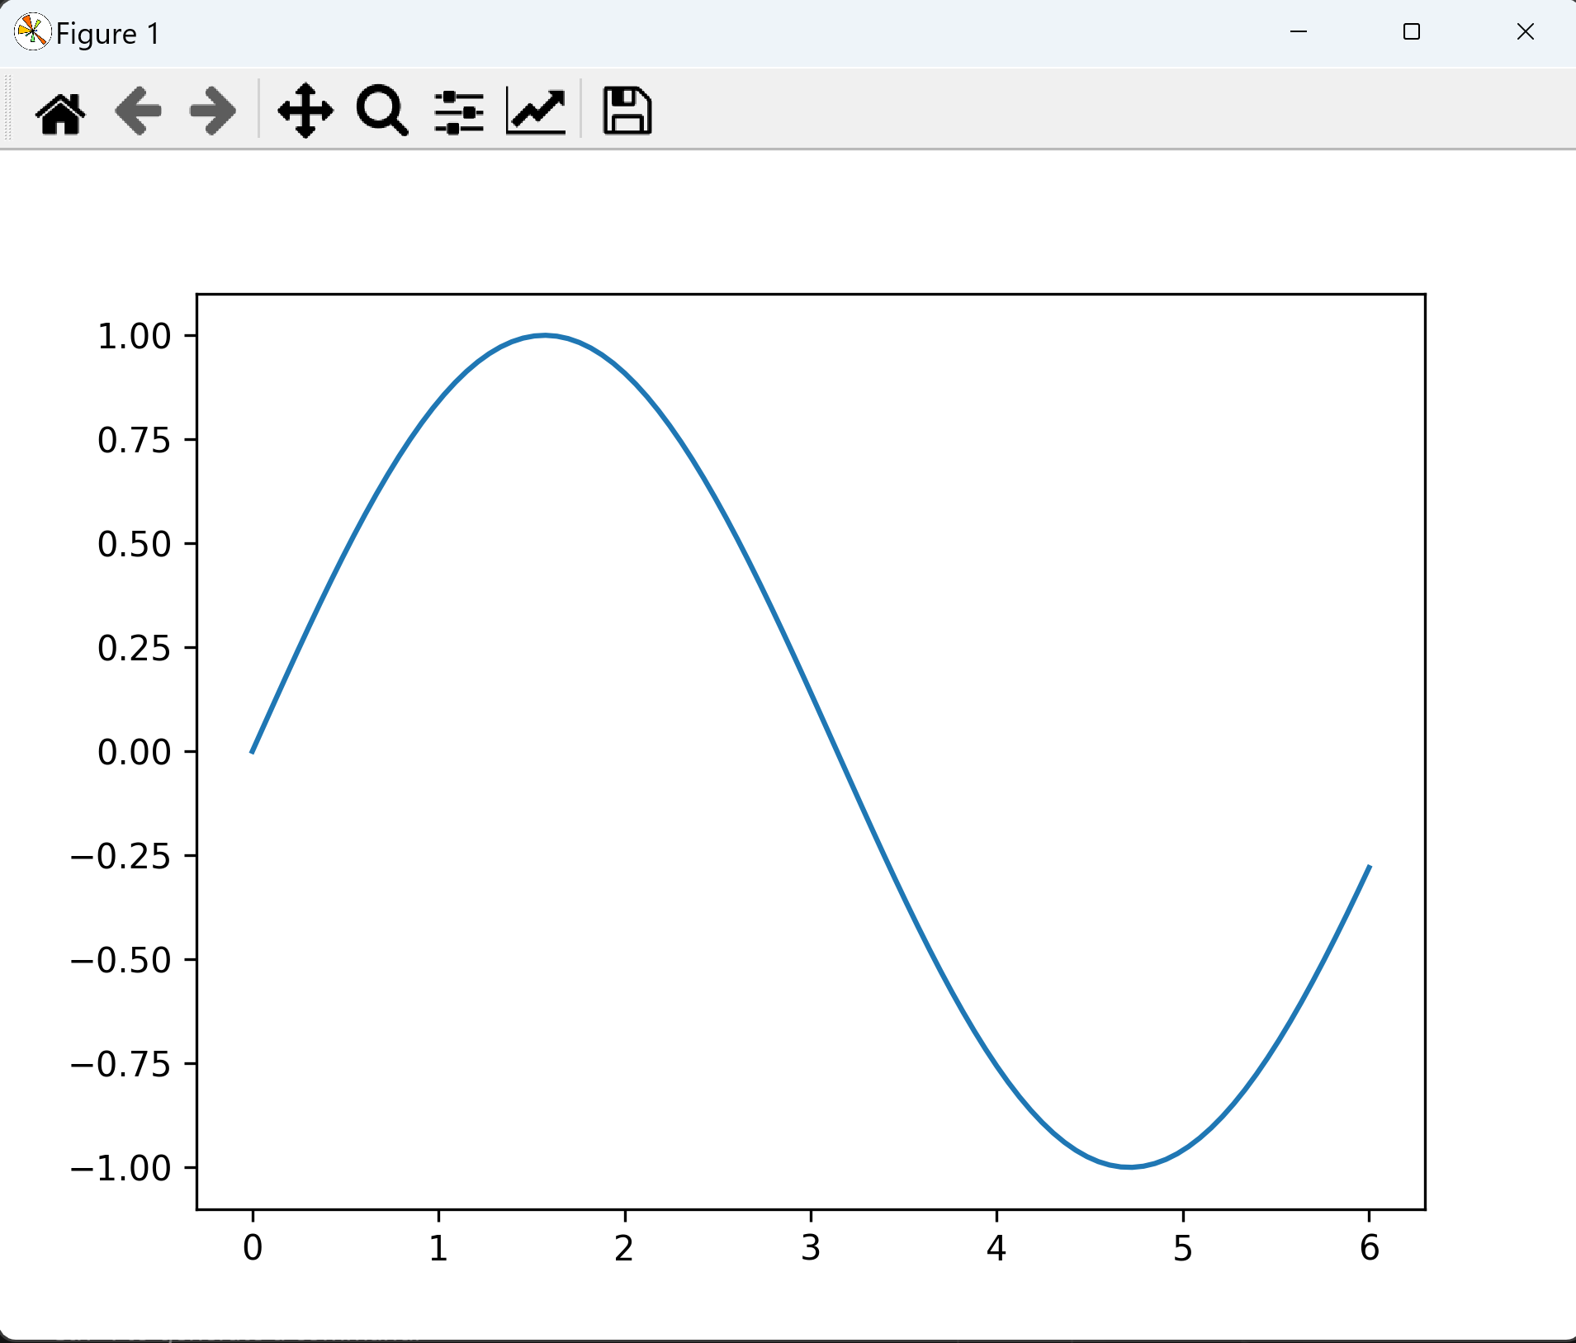
Task: Click the lowest point of the sine curve
Action: pos(1129,1166)
